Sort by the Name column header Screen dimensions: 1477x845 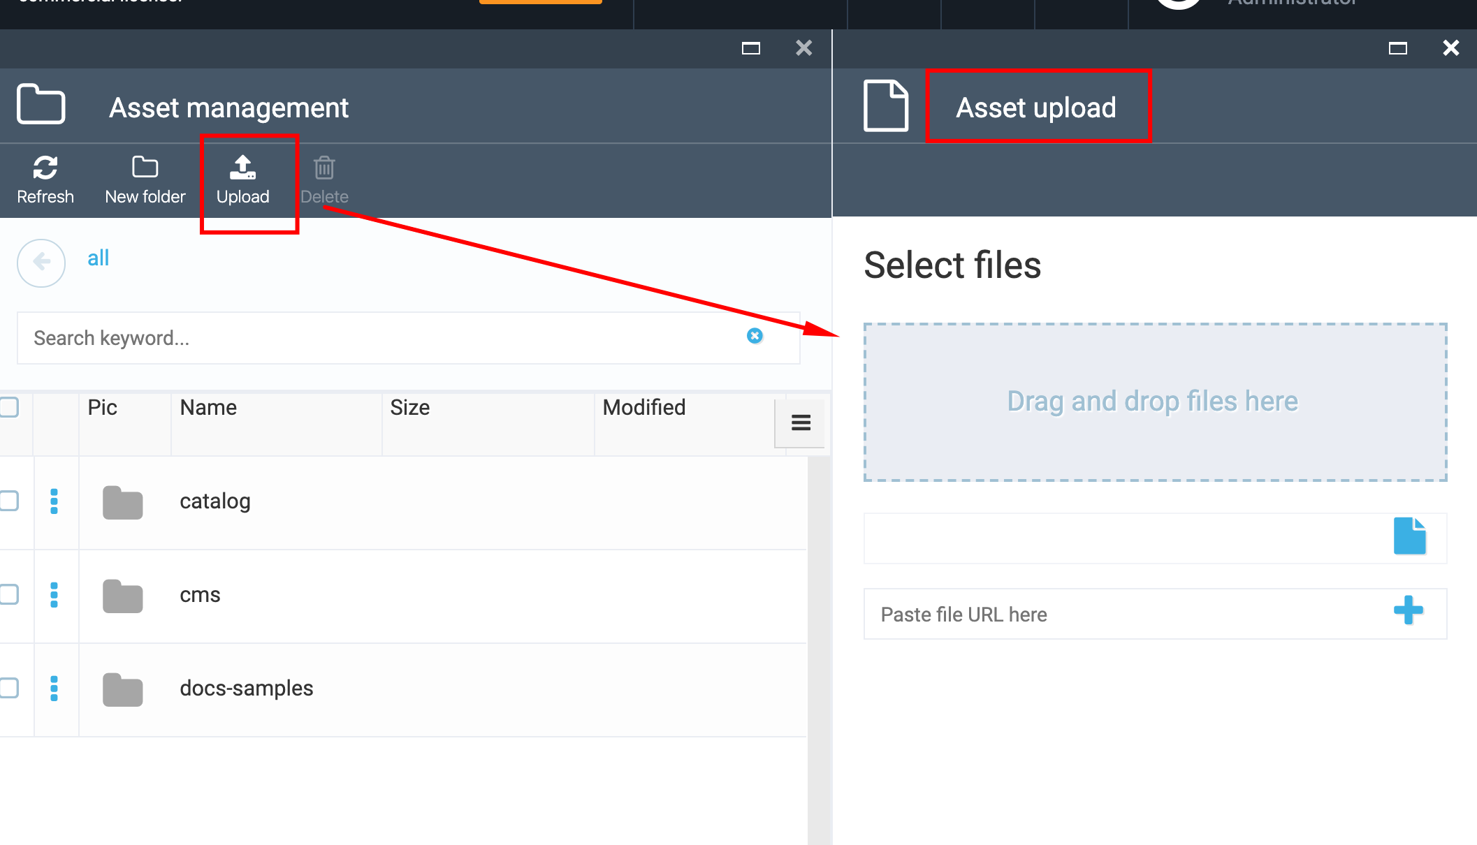point(208,408)
